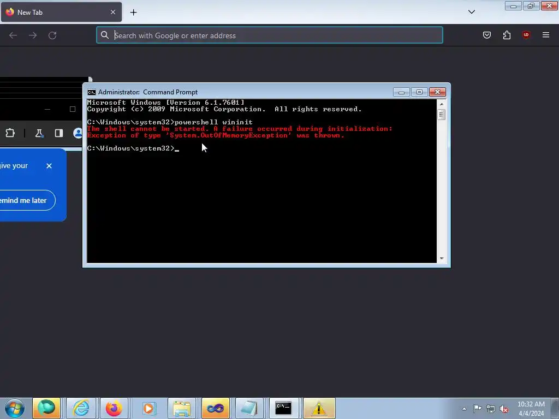The width and height of the screenshot is (559, 419).
Task: Open extensions puzzle icon in background Chrome window
Action: tap(10, 133)
